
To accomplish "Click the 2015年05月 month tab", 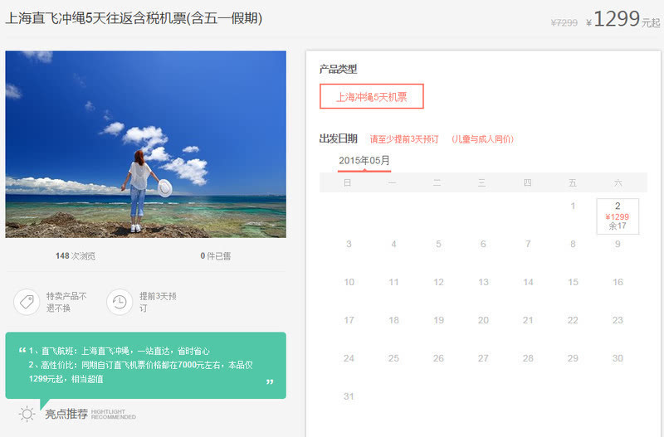I will click(x=364, y=160).
